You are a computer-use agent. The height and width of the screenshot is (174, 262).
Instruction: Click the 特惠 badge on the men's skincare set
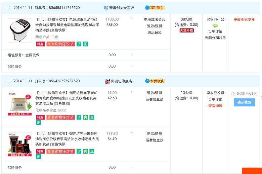pyautogui.click(x=40, y=151)
